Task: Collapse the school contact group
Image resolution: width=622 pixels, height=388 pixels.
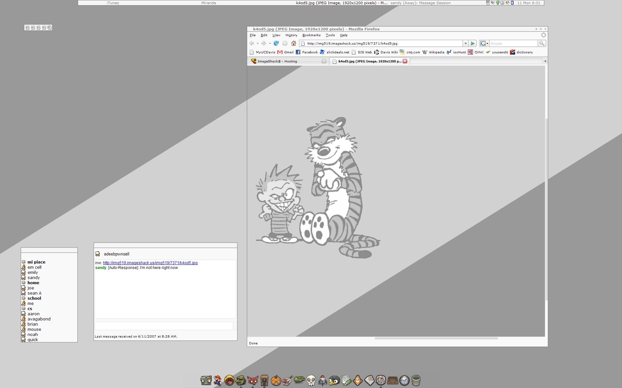Action: [x=24, y=298]
